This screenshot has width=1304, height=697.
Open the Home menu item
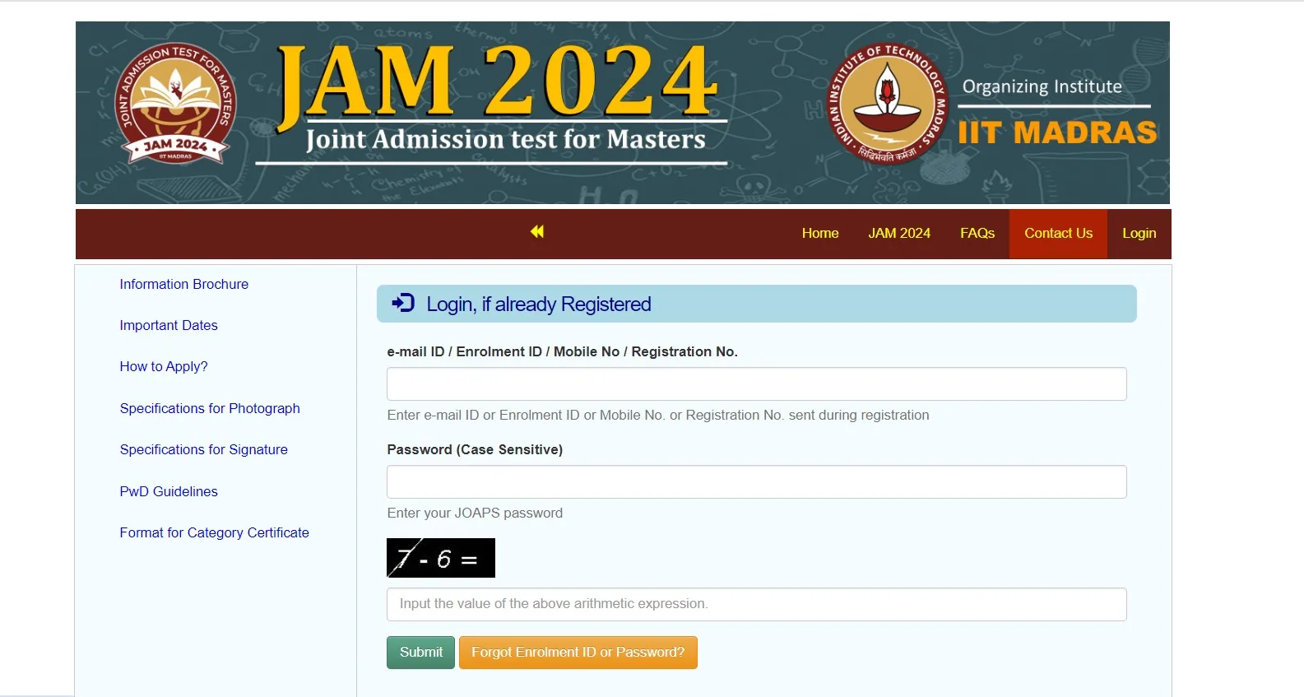pos(820,234)
